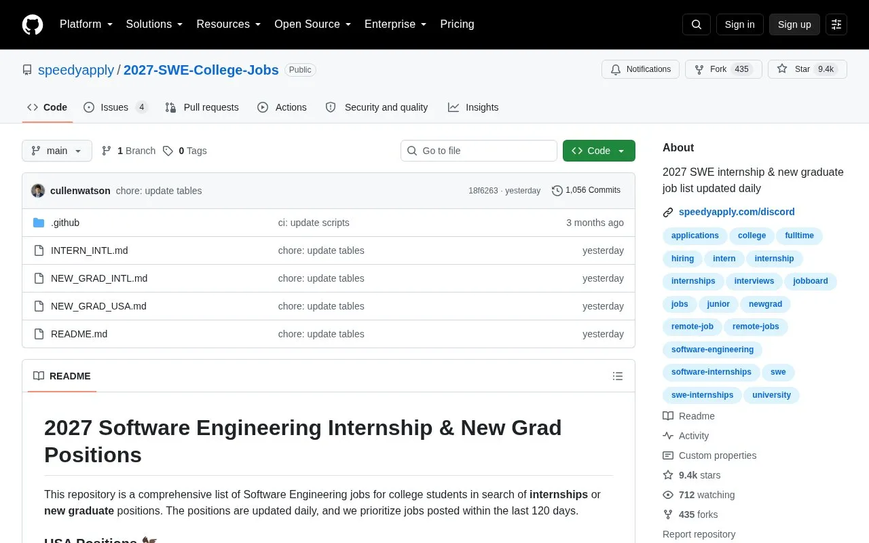Image resolution: width=869 pixels, height=543 pixels.
Task: Click the Notifications bell button
Action: pos(640,69)
